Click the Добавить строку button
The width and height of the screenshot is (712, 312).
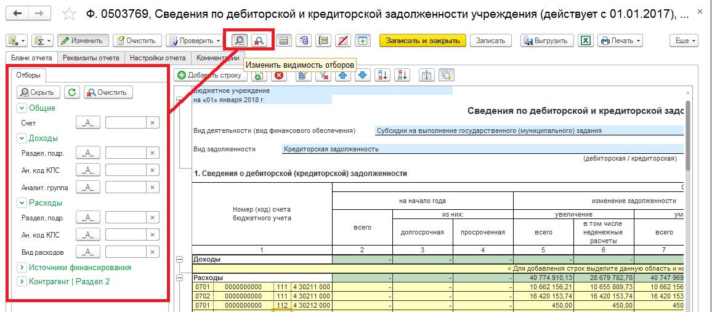(210, 75)
